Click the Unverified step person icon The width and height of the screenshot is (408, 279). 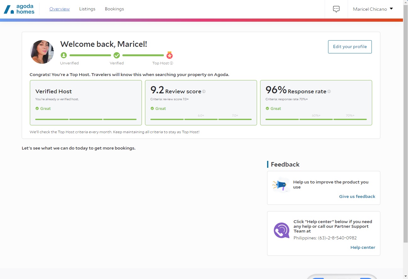(64, 55)
